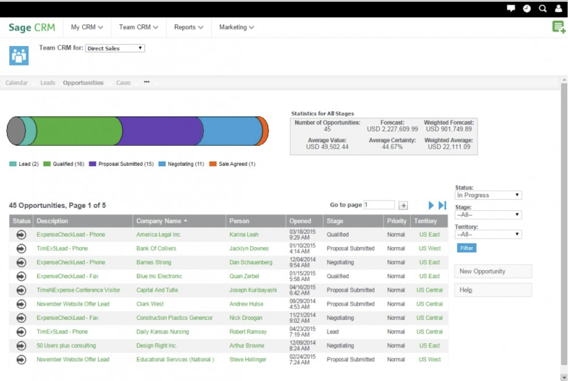Click the Go to page input field

pyautogui.click(x=379, y=205)
